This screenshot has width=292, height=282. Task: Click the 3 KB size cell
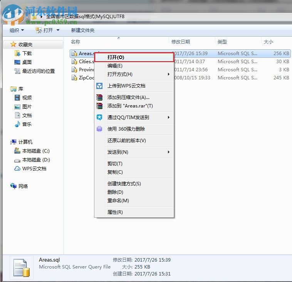[284, 70]
